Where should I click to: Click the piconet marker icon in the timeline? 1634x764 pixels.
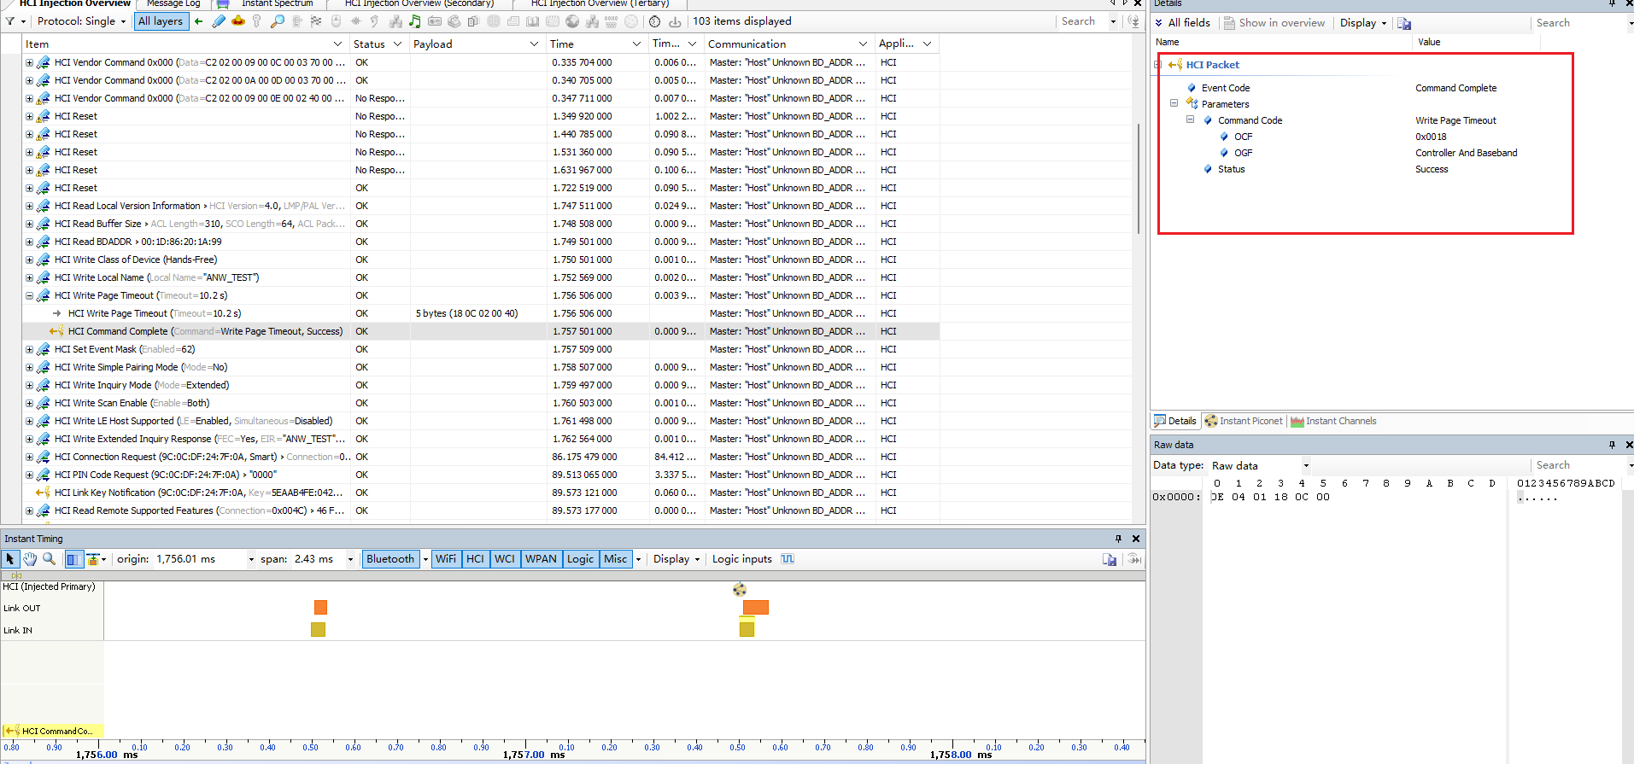[x=740, y=590]
